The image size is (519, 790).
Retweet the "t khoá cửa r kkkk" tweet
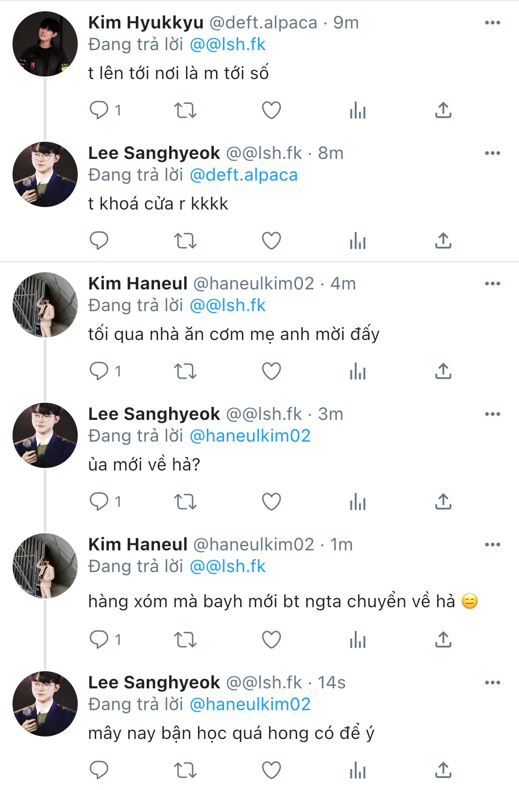click(185, 241)
